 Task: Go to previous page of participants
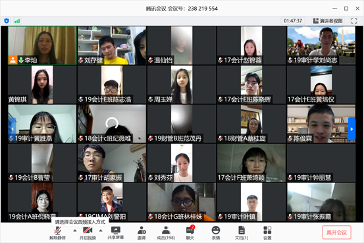click(x=12, y=129)
